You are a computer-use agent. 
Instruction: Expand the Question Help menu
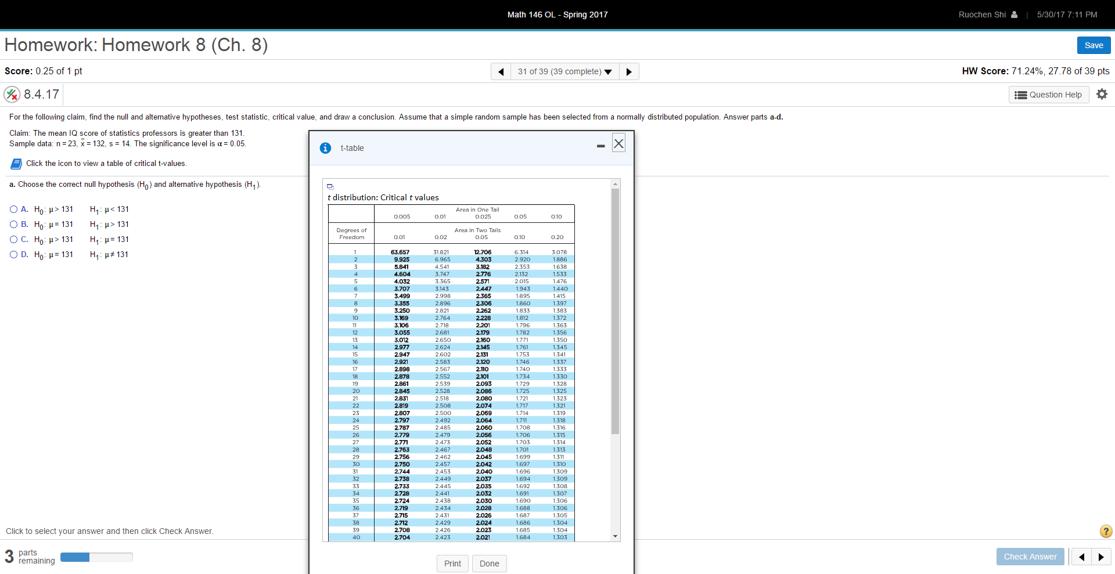pos(1048,95)
